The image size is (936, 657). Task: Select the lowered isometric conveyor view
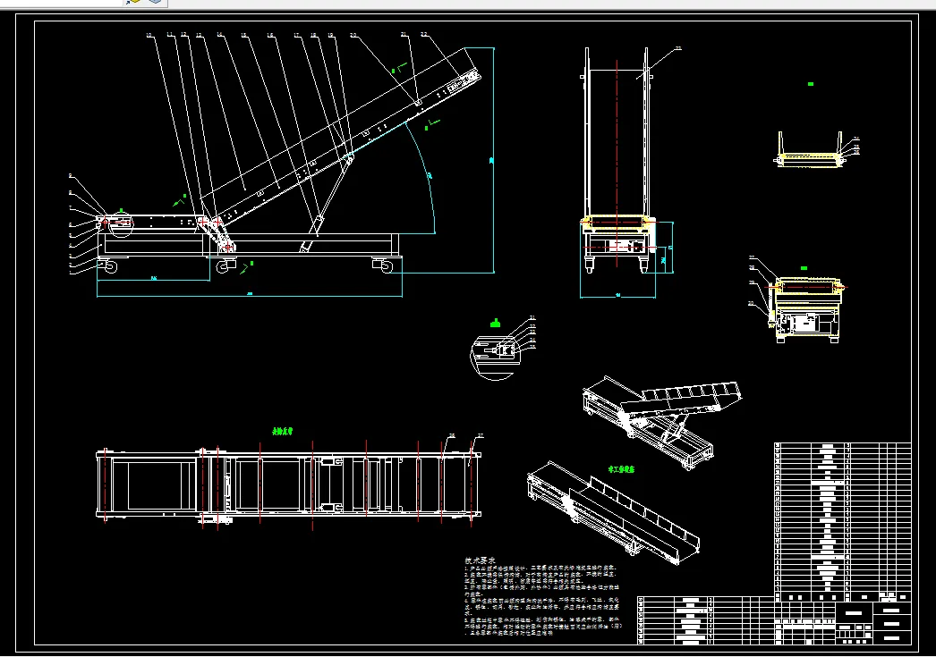tap(613, 512)
